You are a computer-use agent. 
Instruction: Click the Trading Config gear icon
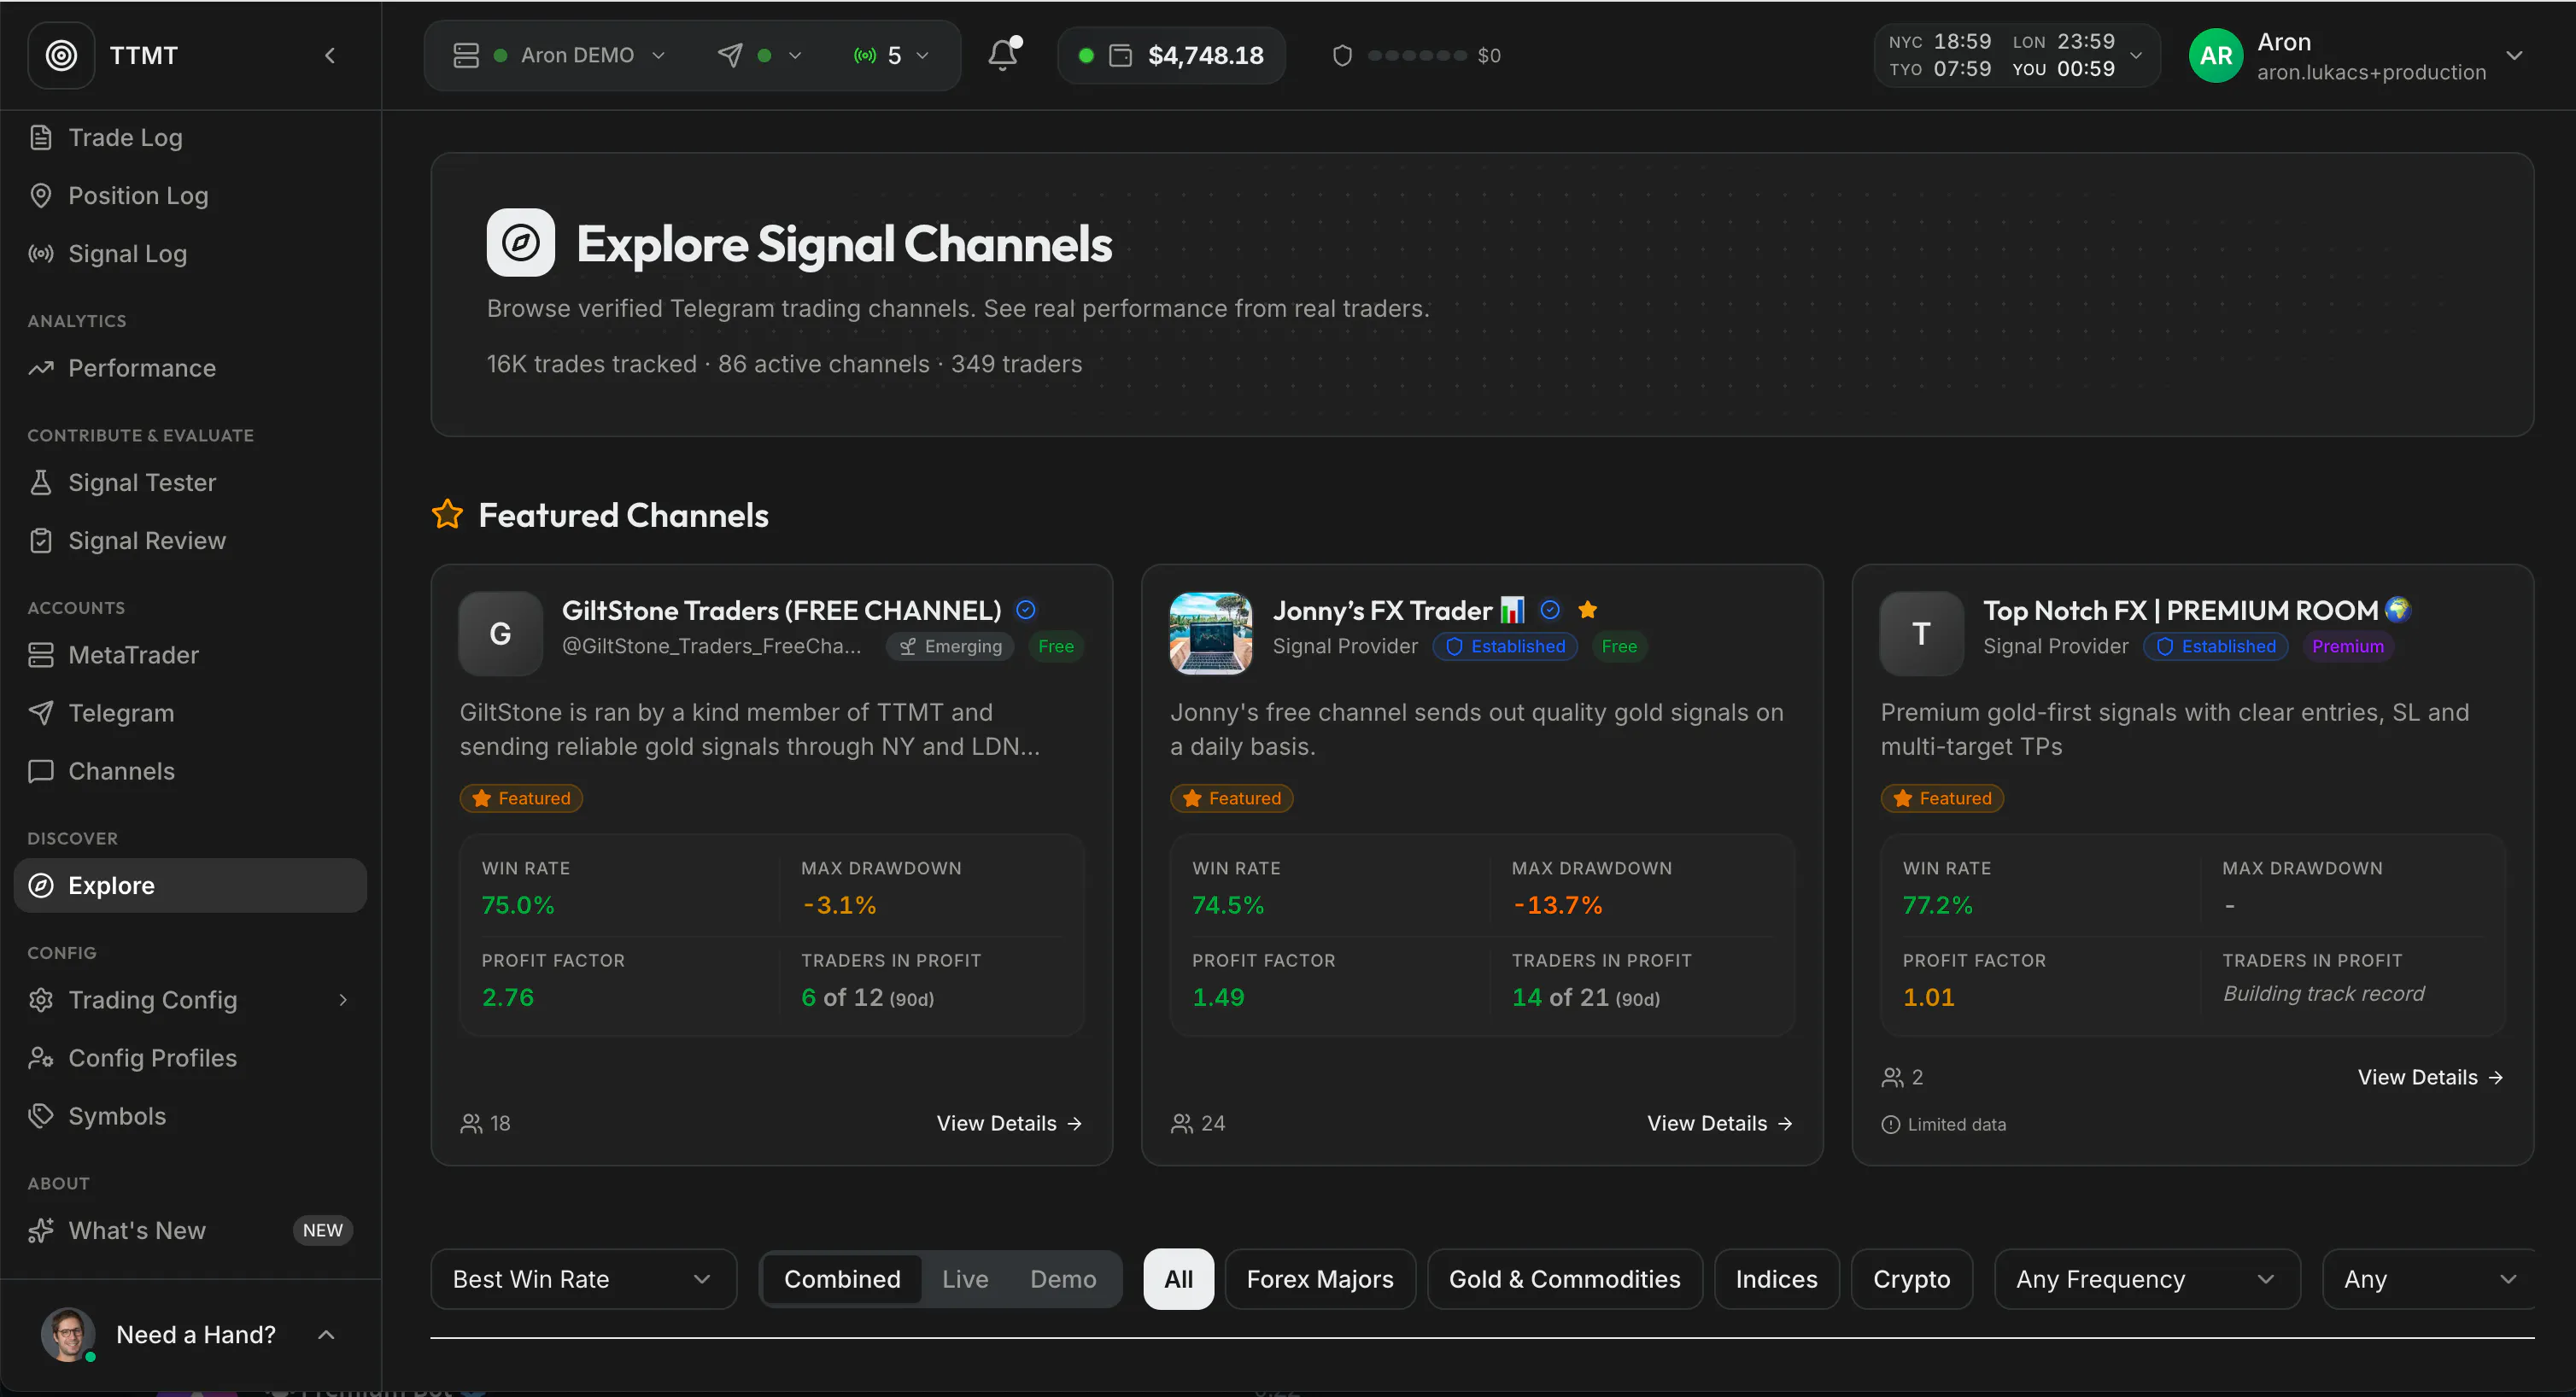click(x=41, y=1000)
